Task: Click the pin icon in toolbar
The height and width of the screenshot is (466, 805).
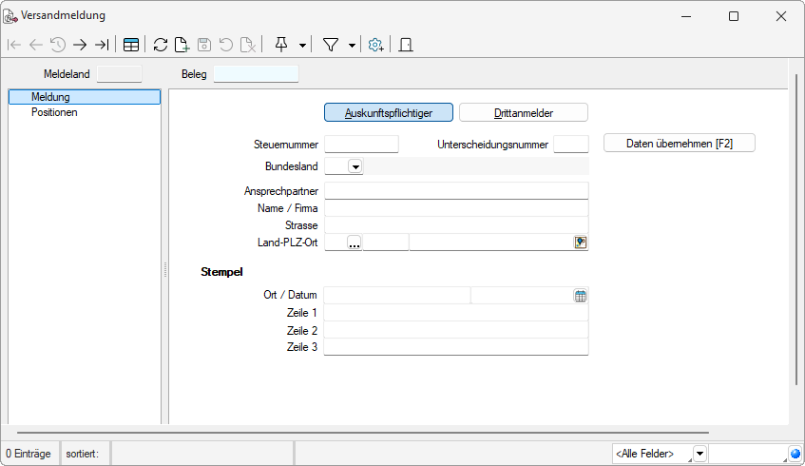Action: (x=281, y=45)
